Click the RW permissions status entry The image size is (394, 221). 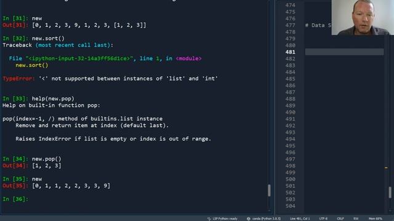pyautogui.click(x=356, y=219)
